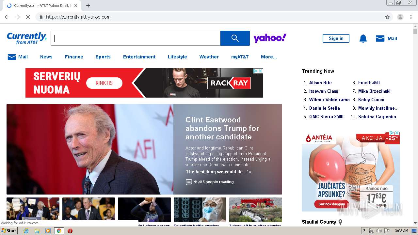Open the basketball player story thumbnail

(x=144, y=210)
